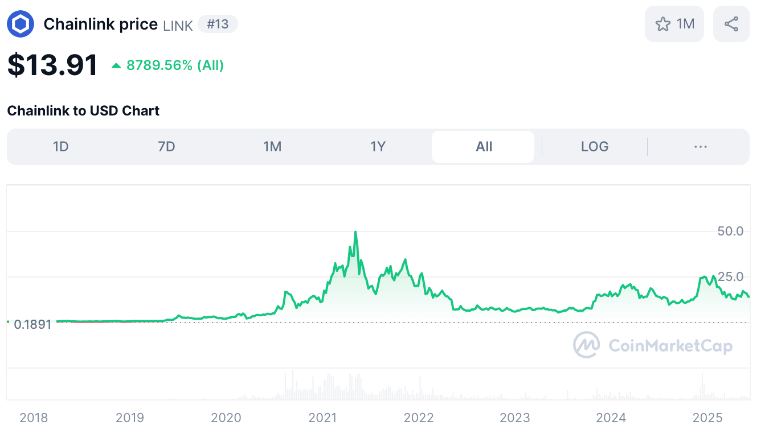Image resolution: width=769 pixels, height=438 pixels.
Task: Switch chart range to 7D
Action: pyautogui.click(x=166, y=147)
